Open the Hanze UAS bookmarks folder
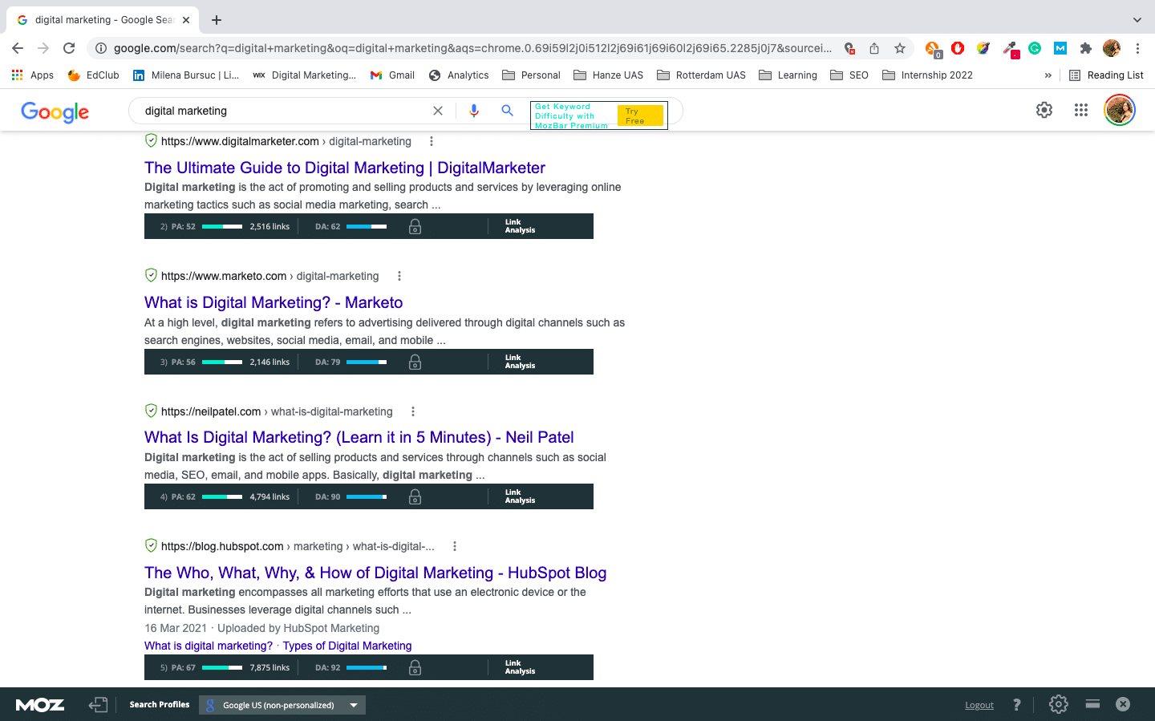The height and width of the screenshot is (721, 1155). pyautogui.click(x=609, y=75)
